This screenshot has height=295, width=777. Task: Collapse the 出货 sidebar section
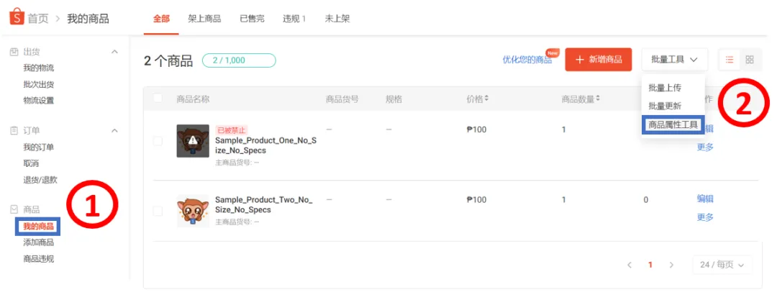point(114,52)
